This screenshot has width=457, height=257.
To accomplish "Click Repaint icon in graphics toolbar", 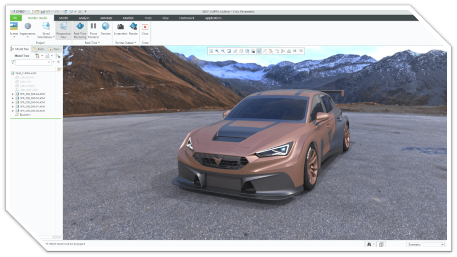I will click(x=229, y=51).
